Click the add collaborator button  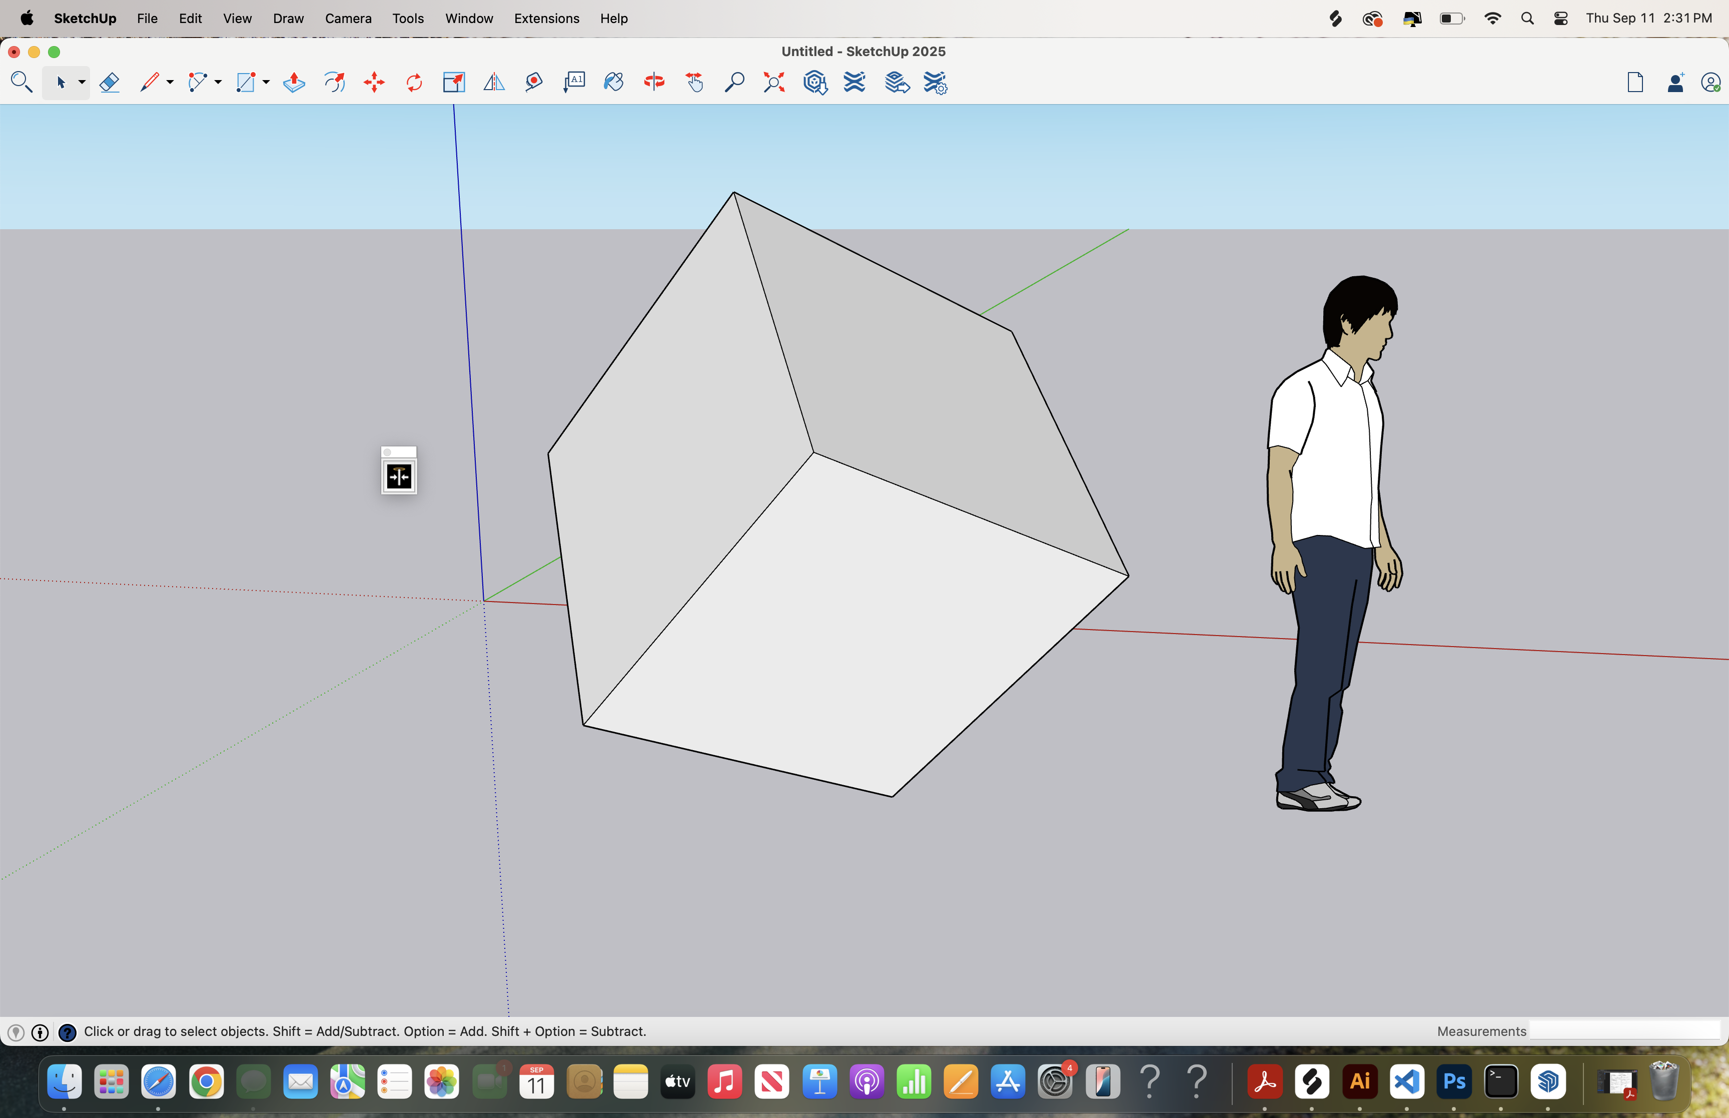tap(1675, 82)
